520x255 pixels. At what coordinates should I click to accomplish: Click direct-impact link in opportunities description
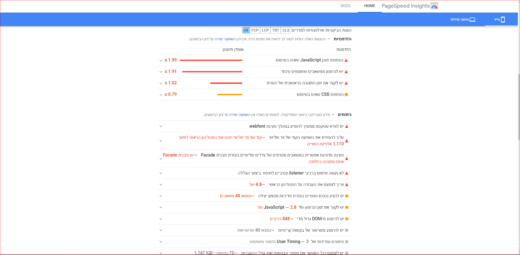[225, 39]
